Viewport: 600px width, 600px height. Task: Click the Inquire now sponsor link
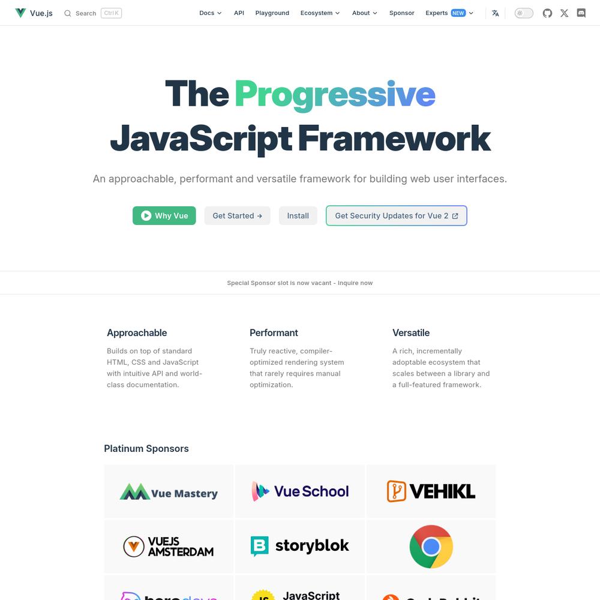[355, 283]
